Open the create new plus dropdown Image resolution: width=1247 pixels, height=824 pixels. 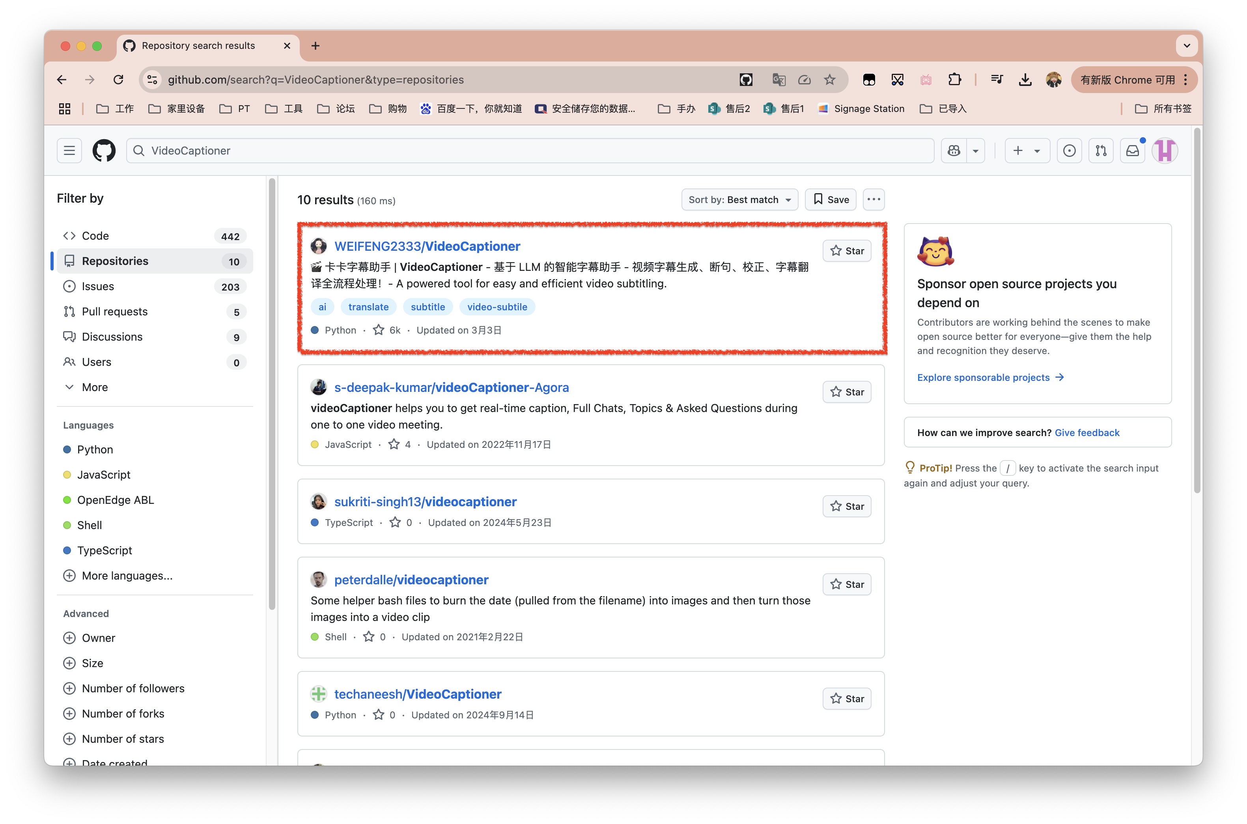tap(1027, 151)
